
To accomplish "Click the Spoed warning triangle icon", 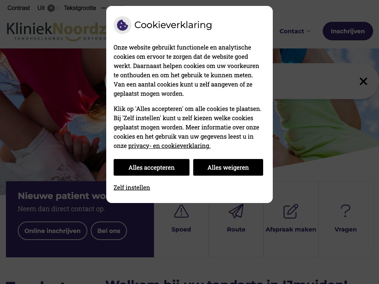I will (x=181, y=211).
